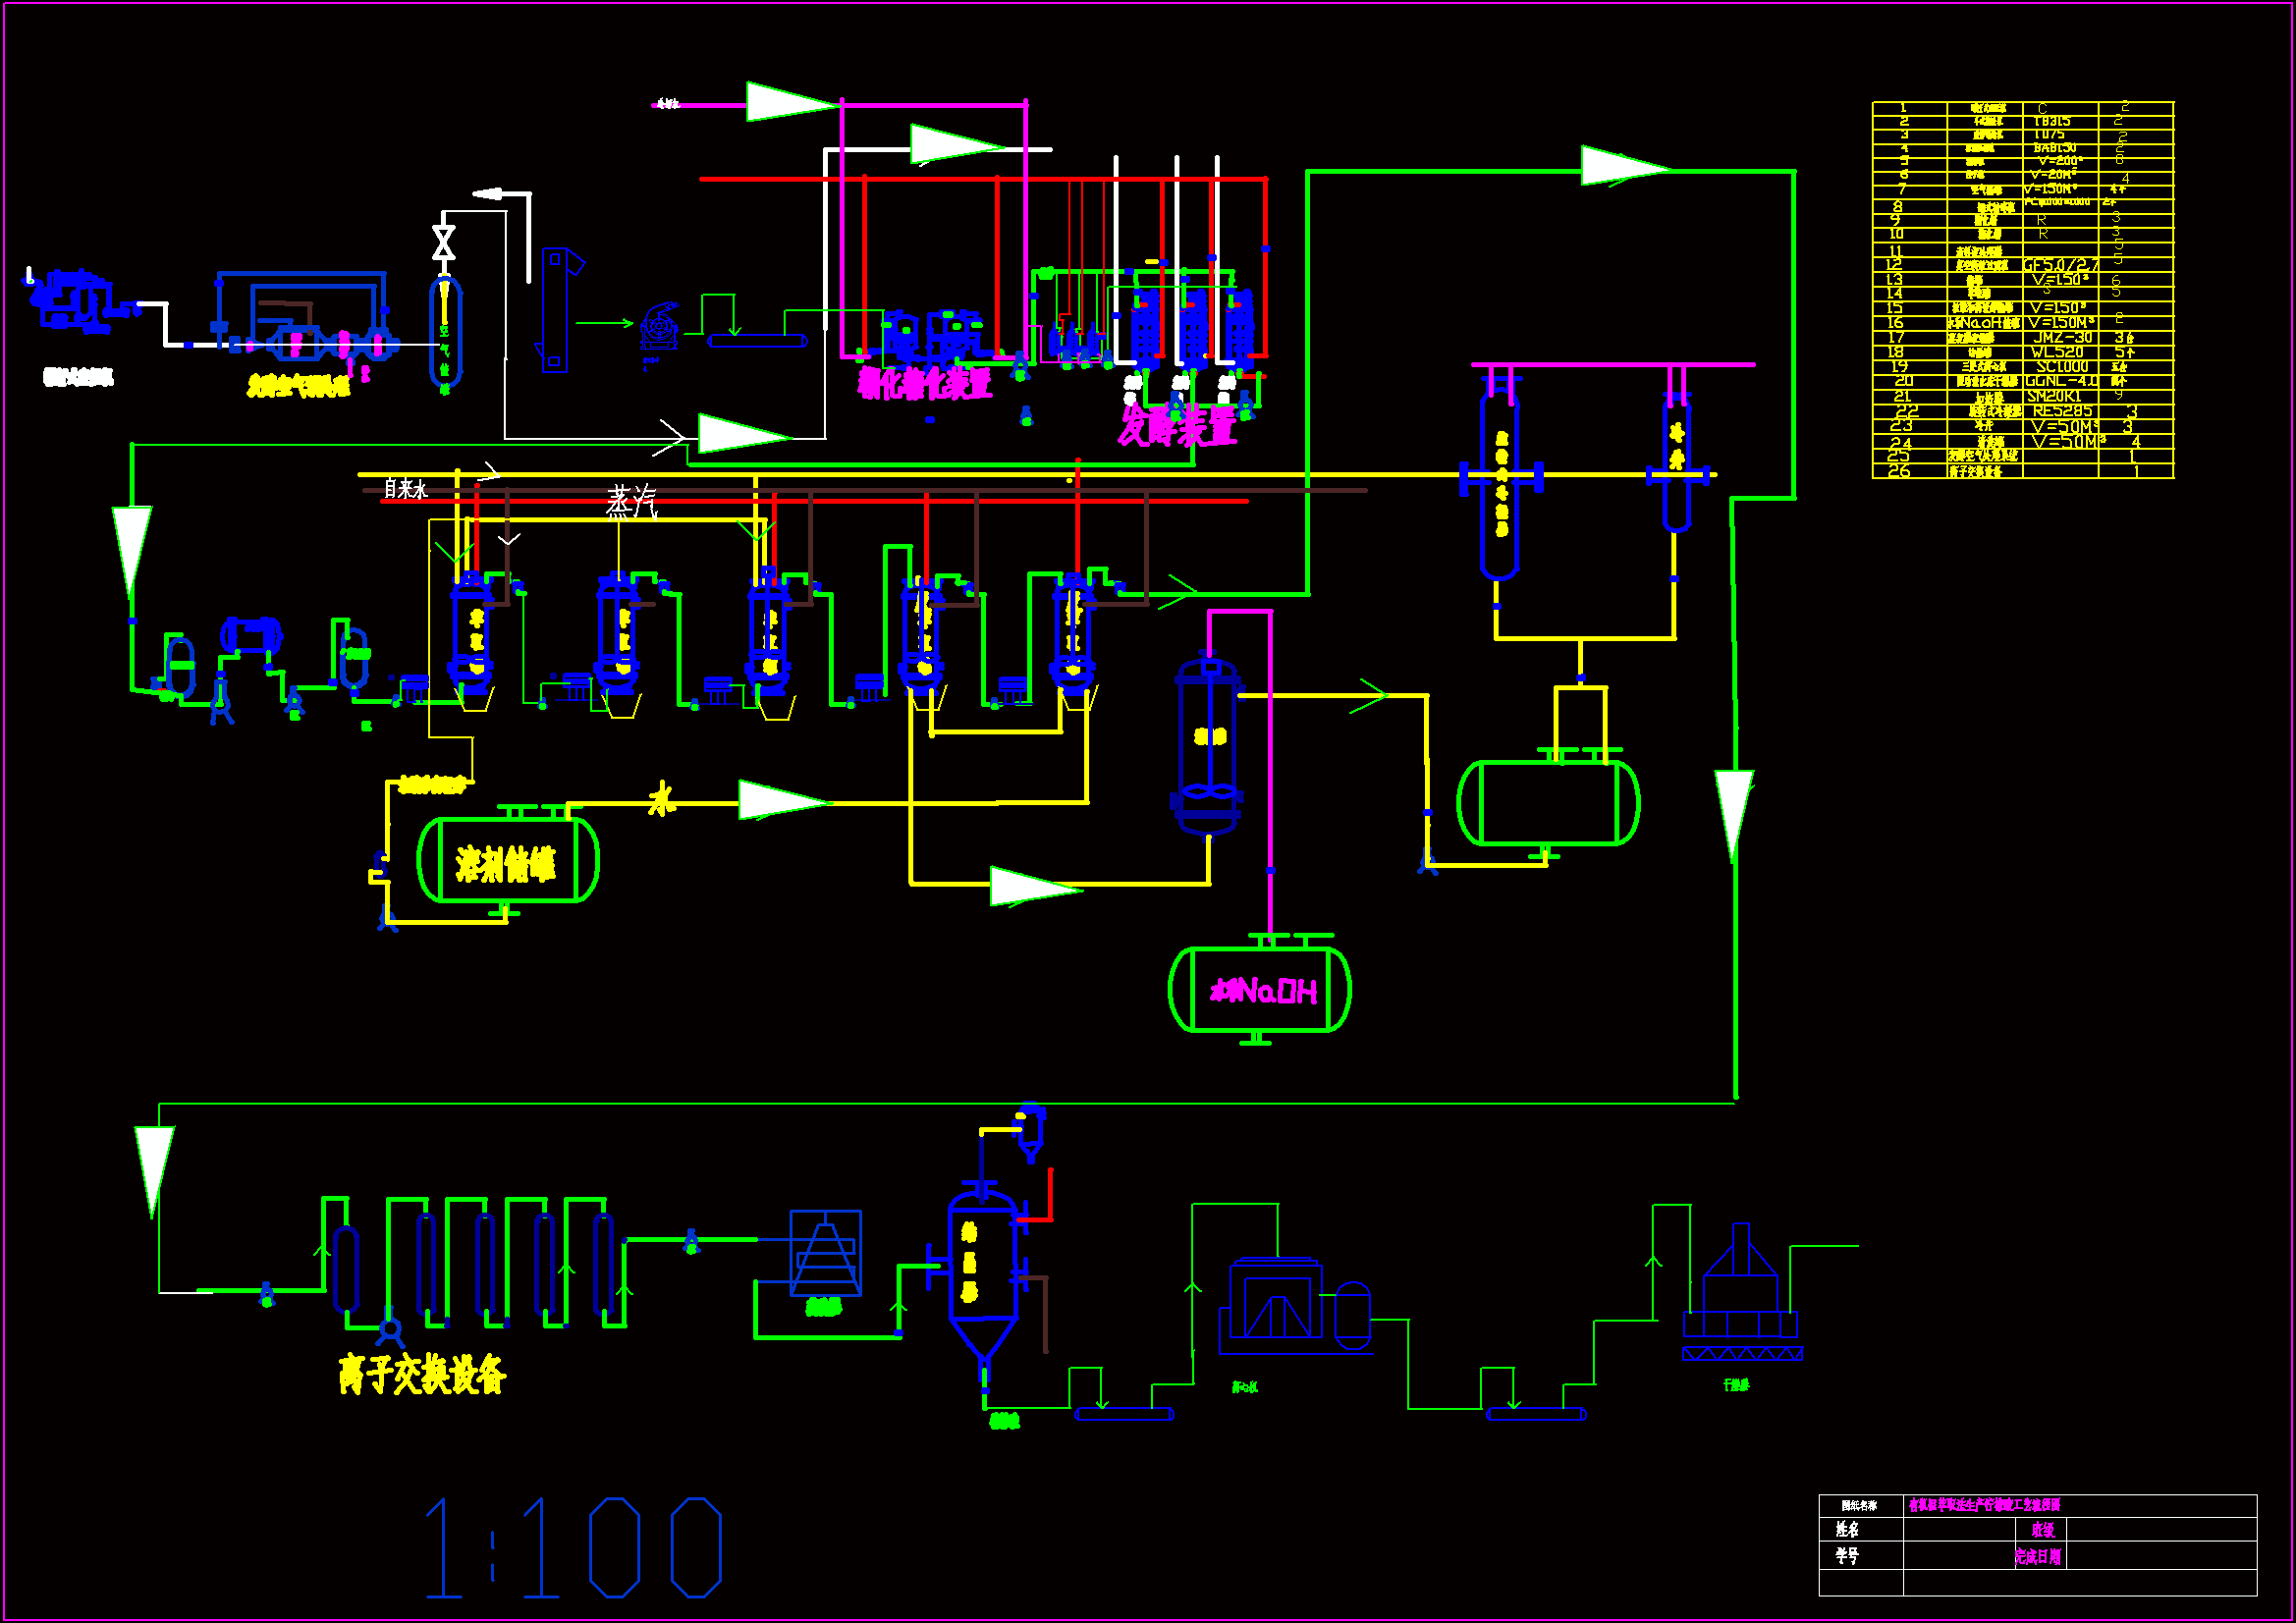The width and height of the screenshot is (2296, 1623).
Task: Select the bucket elevator symbol
Action: click(x=559, y=310)
